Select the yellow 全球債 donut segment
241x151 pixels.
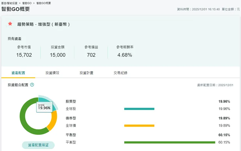coord(53,121)
